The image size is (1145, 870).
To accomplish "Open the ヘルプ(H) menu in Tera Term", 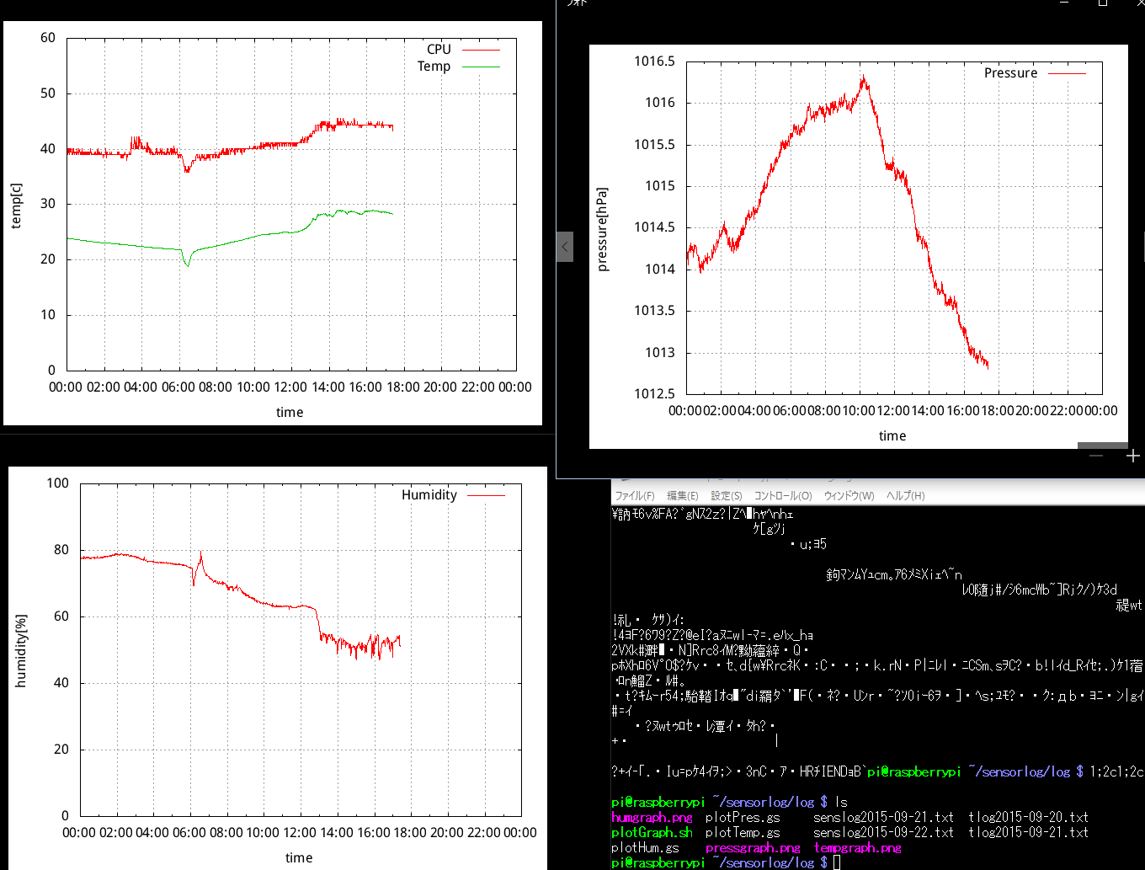I will click(903, 495).
